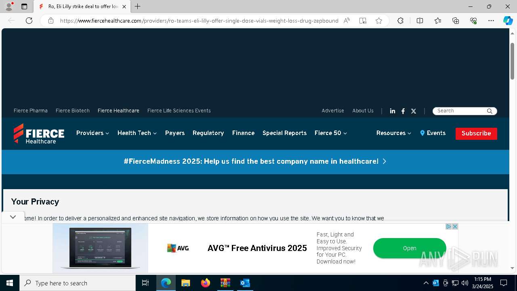Click the AdChoices info icon

pyautogui.click(x=448, y=226)
